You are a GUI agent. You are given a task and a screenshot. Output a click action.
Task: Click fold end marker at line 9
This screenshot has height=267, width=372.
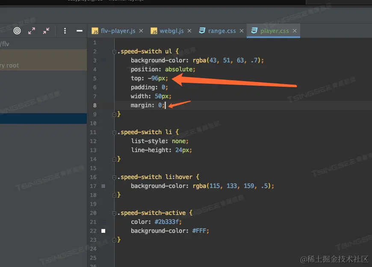[x=114, y=114]
